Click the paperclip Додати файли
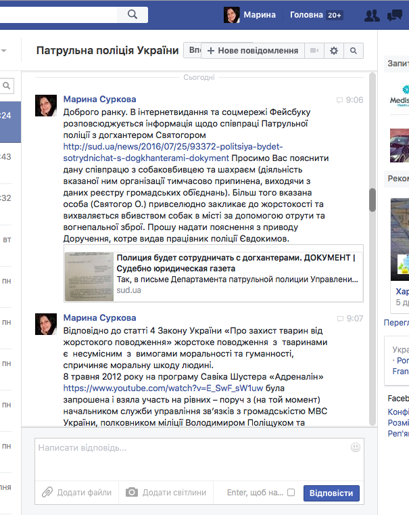The height and width of the screenshot is (515, 409). (x=47, y=493)
